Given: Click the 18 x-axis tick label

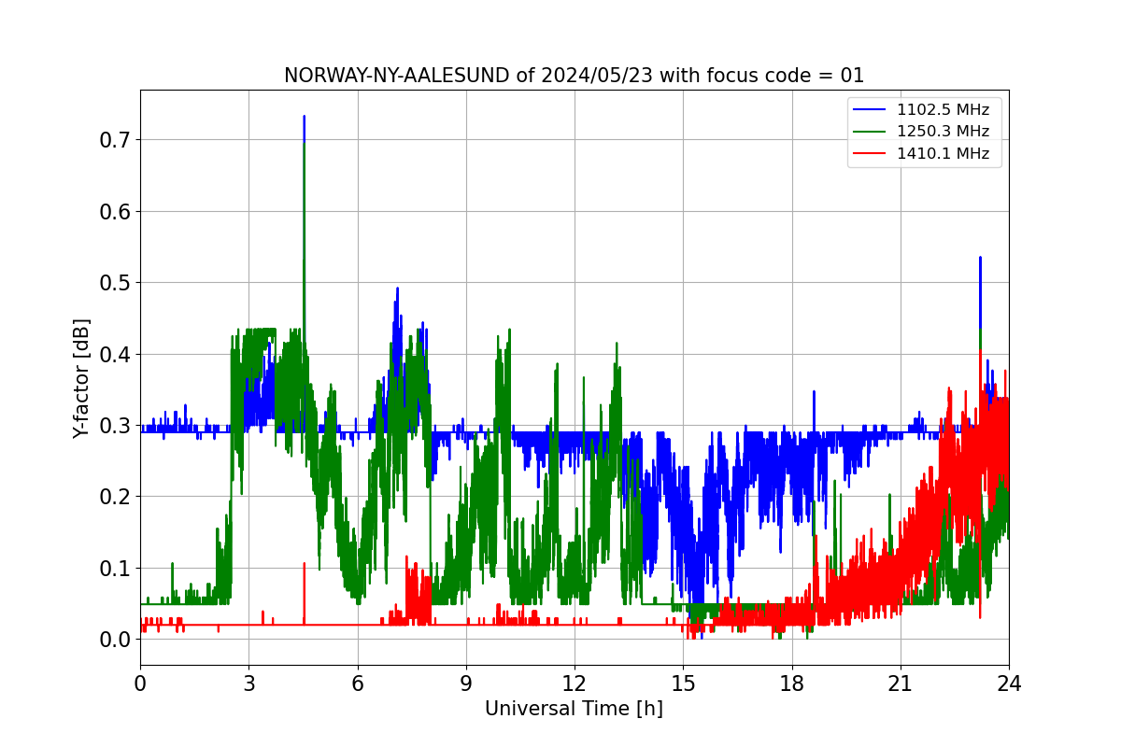Looking at the screenshot, I should click(x=792, y=684).
